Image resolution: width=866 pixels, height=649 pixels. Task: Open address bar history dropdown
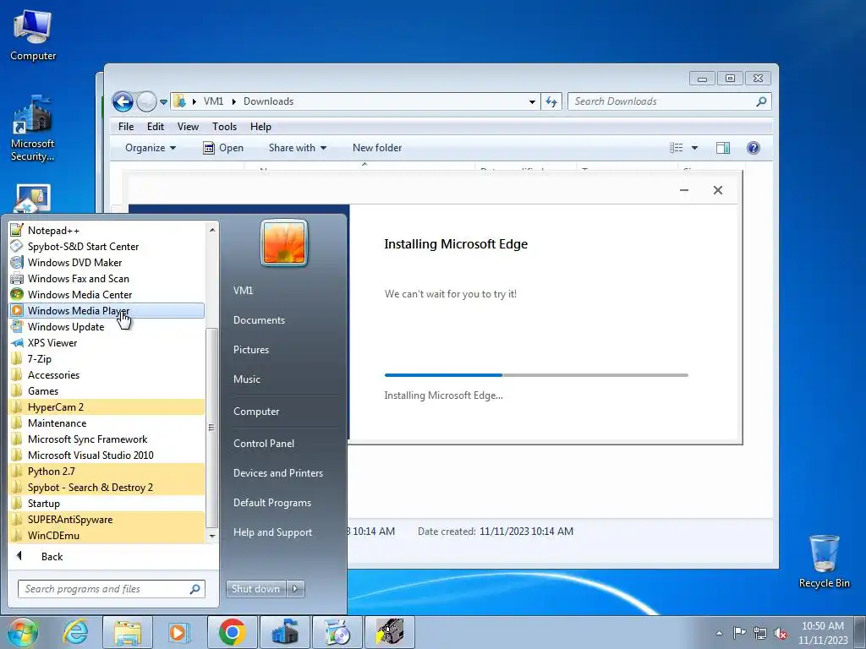pos(532,101)
